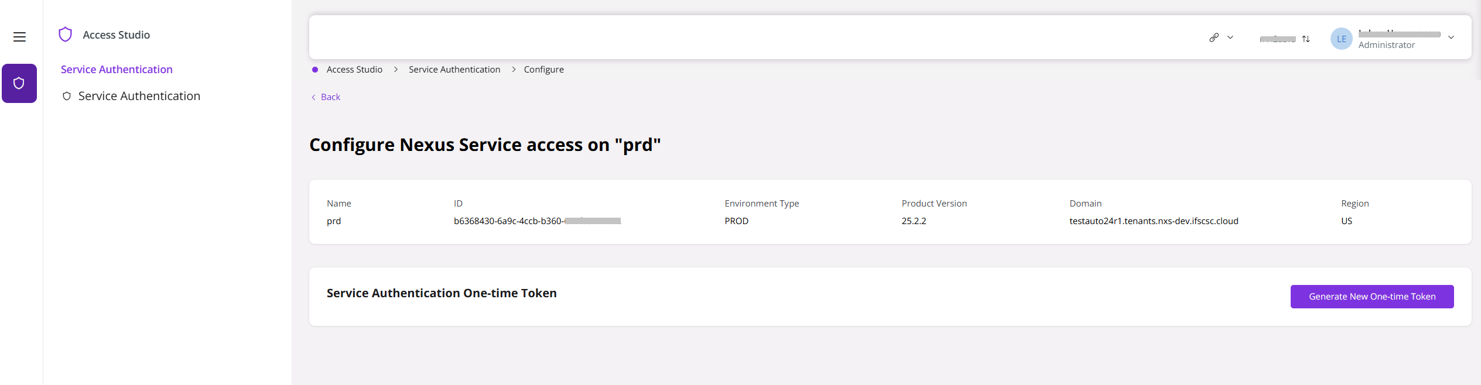The image size is (1481, 385).
Task: Open the hamburger navigation menu
Action: pyautogui.click(x=19, y=37)
